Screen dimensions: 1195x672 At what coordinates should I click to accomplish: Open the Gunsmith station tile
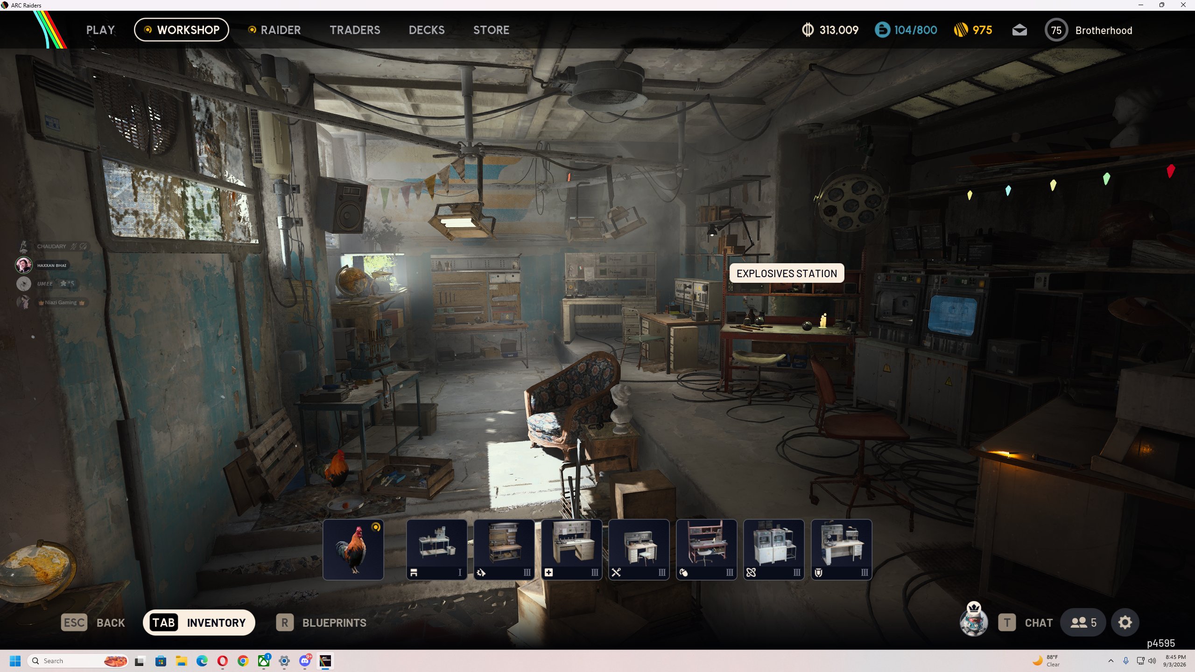pyautogui.click(x=504, y=549)
